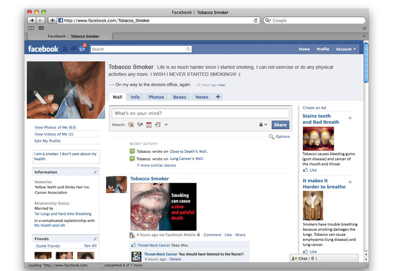Open View Videos of Me (1)

54,134
